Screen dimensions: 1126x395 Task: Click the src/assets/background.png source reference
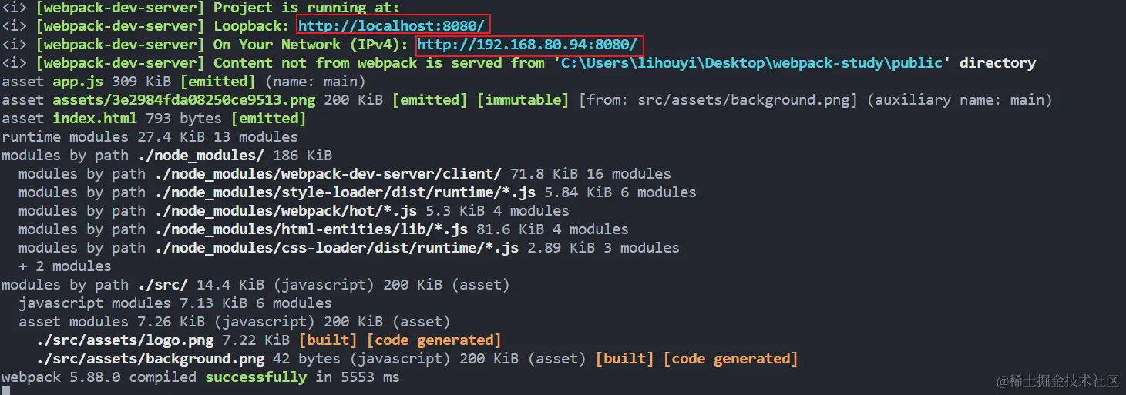pyautogui.click(x=743, y=100)
